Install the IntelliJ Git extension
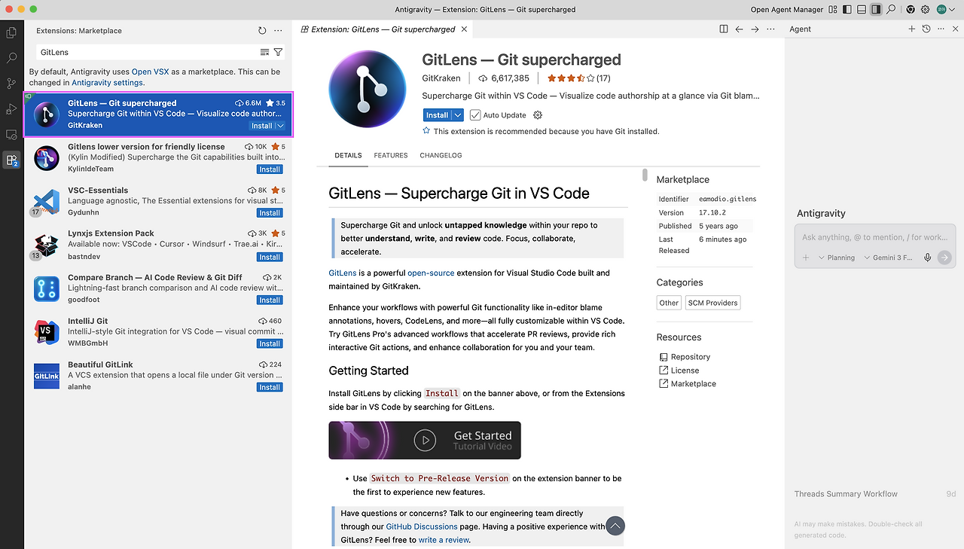This screenshot has width=964, height=549. click(x=270, y=343)
